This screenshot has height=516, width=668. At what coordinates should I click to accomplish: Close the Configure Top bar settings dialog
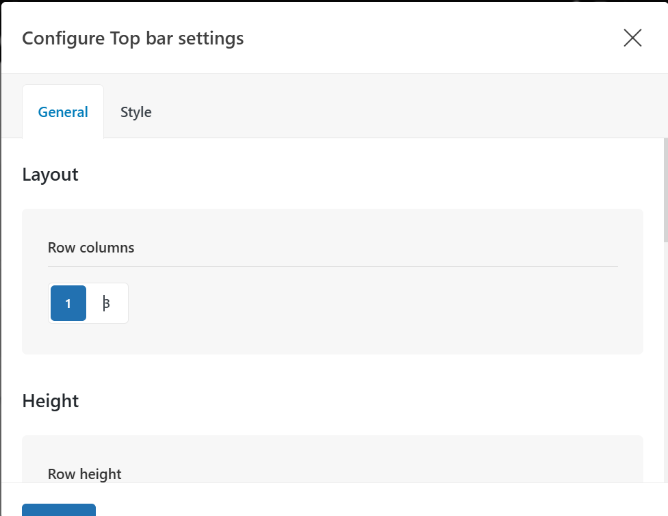pos(632,38)
